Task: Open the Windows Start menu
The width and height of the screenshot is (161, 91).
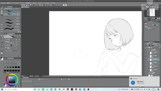Action: (x=2, y=89)
